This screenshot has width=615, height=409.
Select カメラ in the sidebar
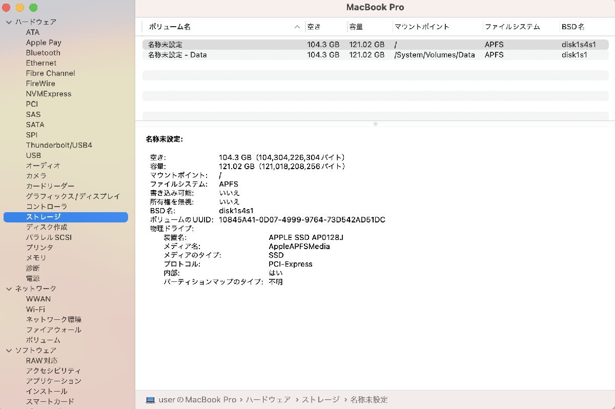click(x=36, y=176)
